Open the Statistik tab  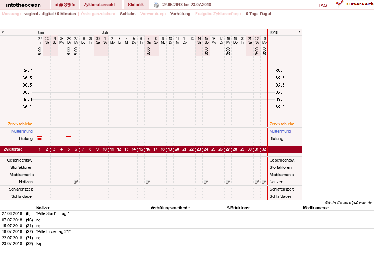pos(136,5)
